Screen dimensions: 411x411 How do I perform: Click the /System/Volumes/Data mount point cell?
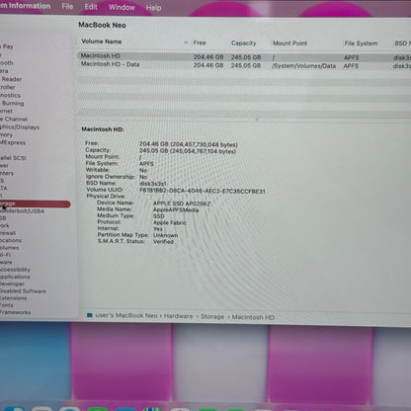pos(304,66)
